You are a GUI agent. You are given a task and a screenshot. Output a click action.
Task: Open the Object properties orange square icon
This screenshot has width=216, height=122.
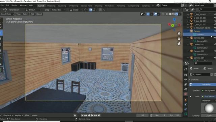click(x=186, y=100)
